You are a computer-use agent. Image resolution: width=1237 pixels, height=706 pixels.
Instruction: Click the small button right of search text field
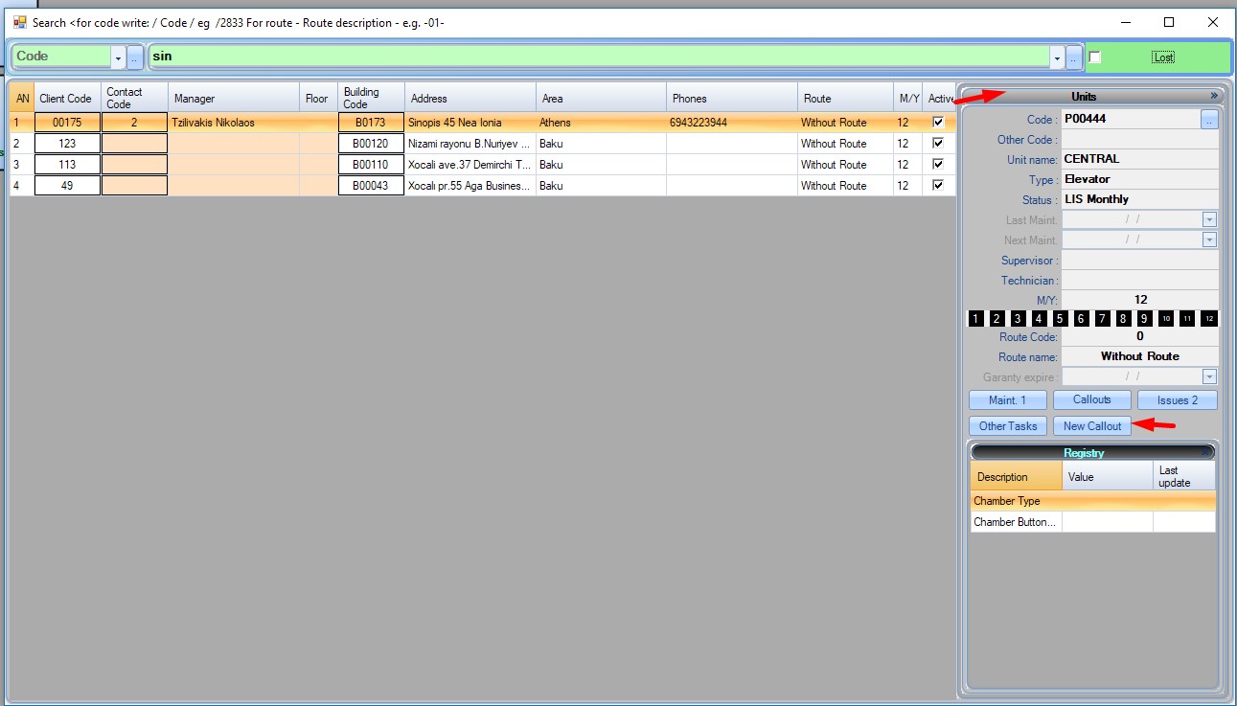tap(1074, 57)
